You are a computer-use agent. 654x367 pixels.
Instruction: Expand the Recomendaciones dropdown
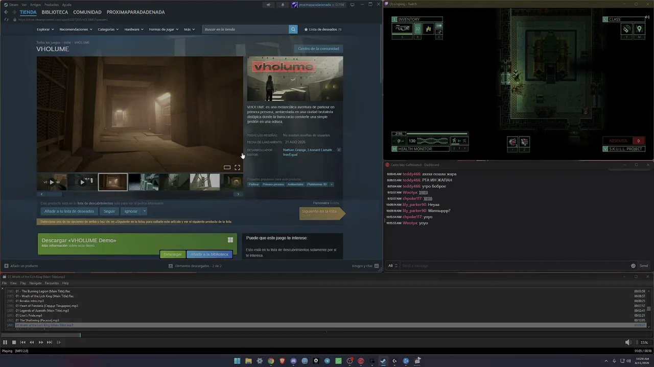click(x=76, y=30)
